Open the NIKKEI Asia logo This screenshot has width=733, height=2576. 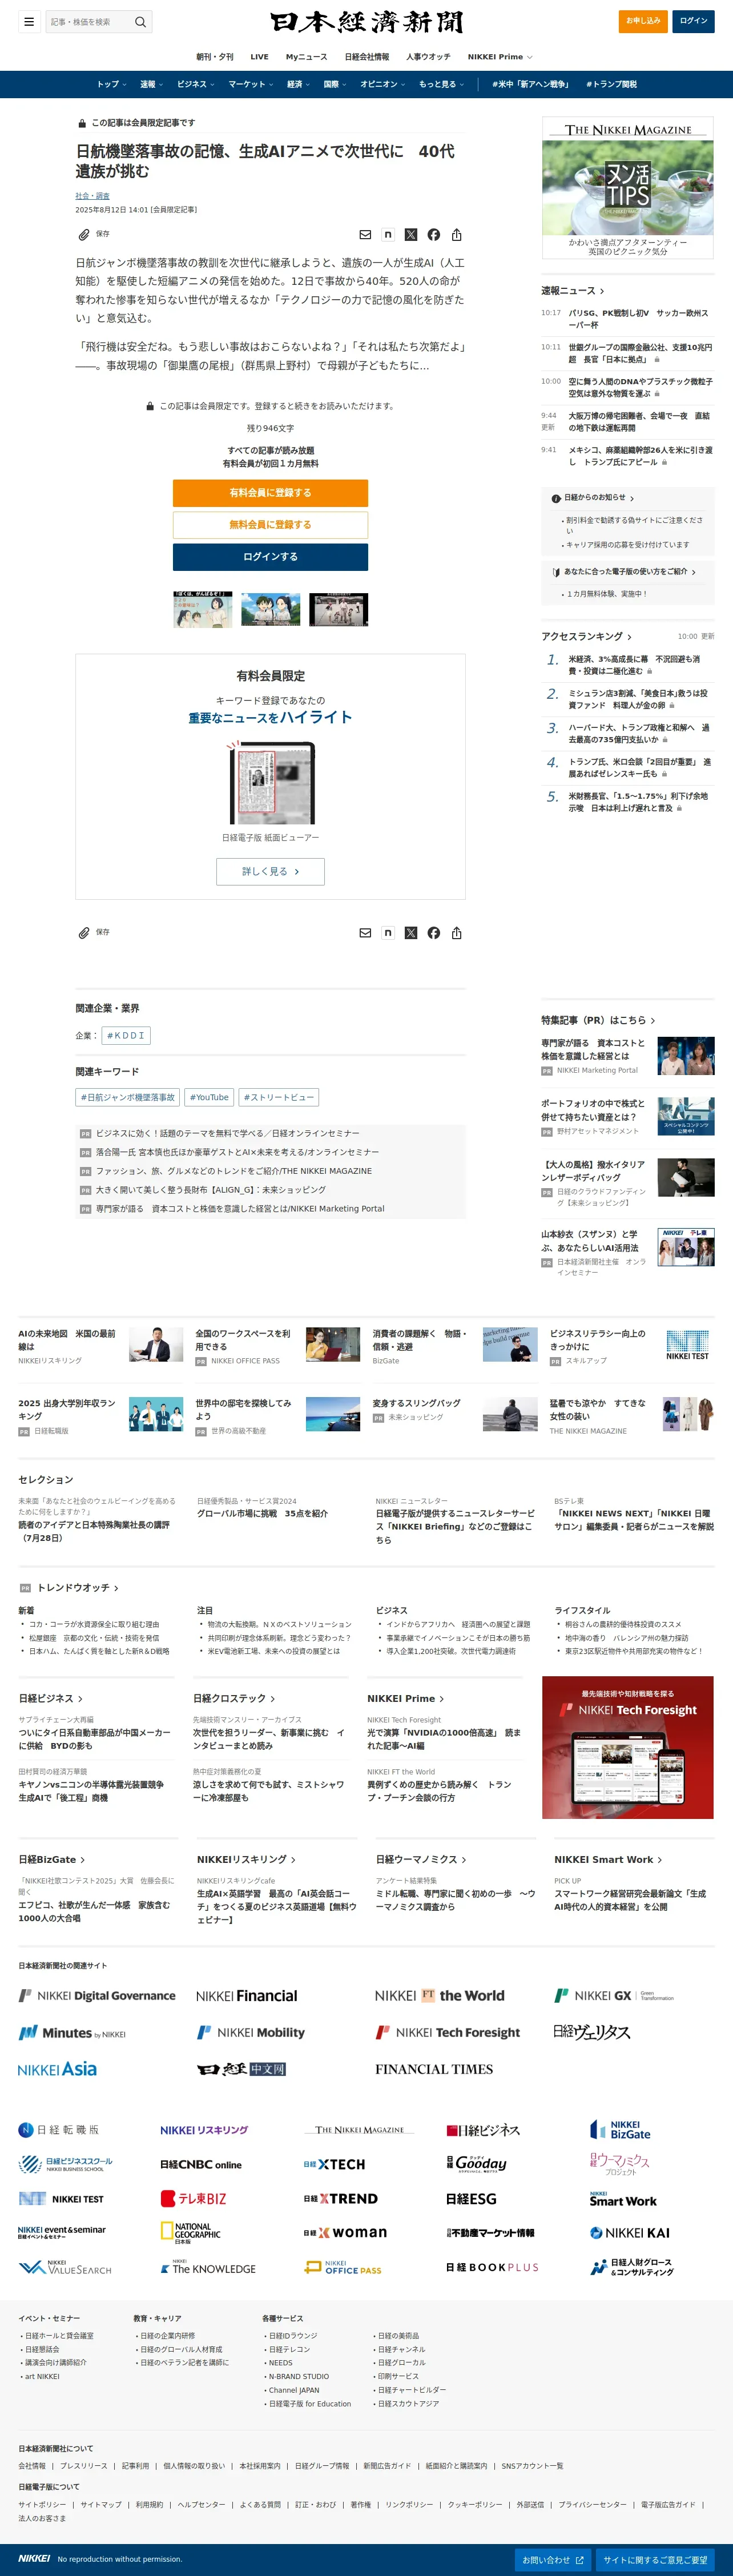point(57,2068)
